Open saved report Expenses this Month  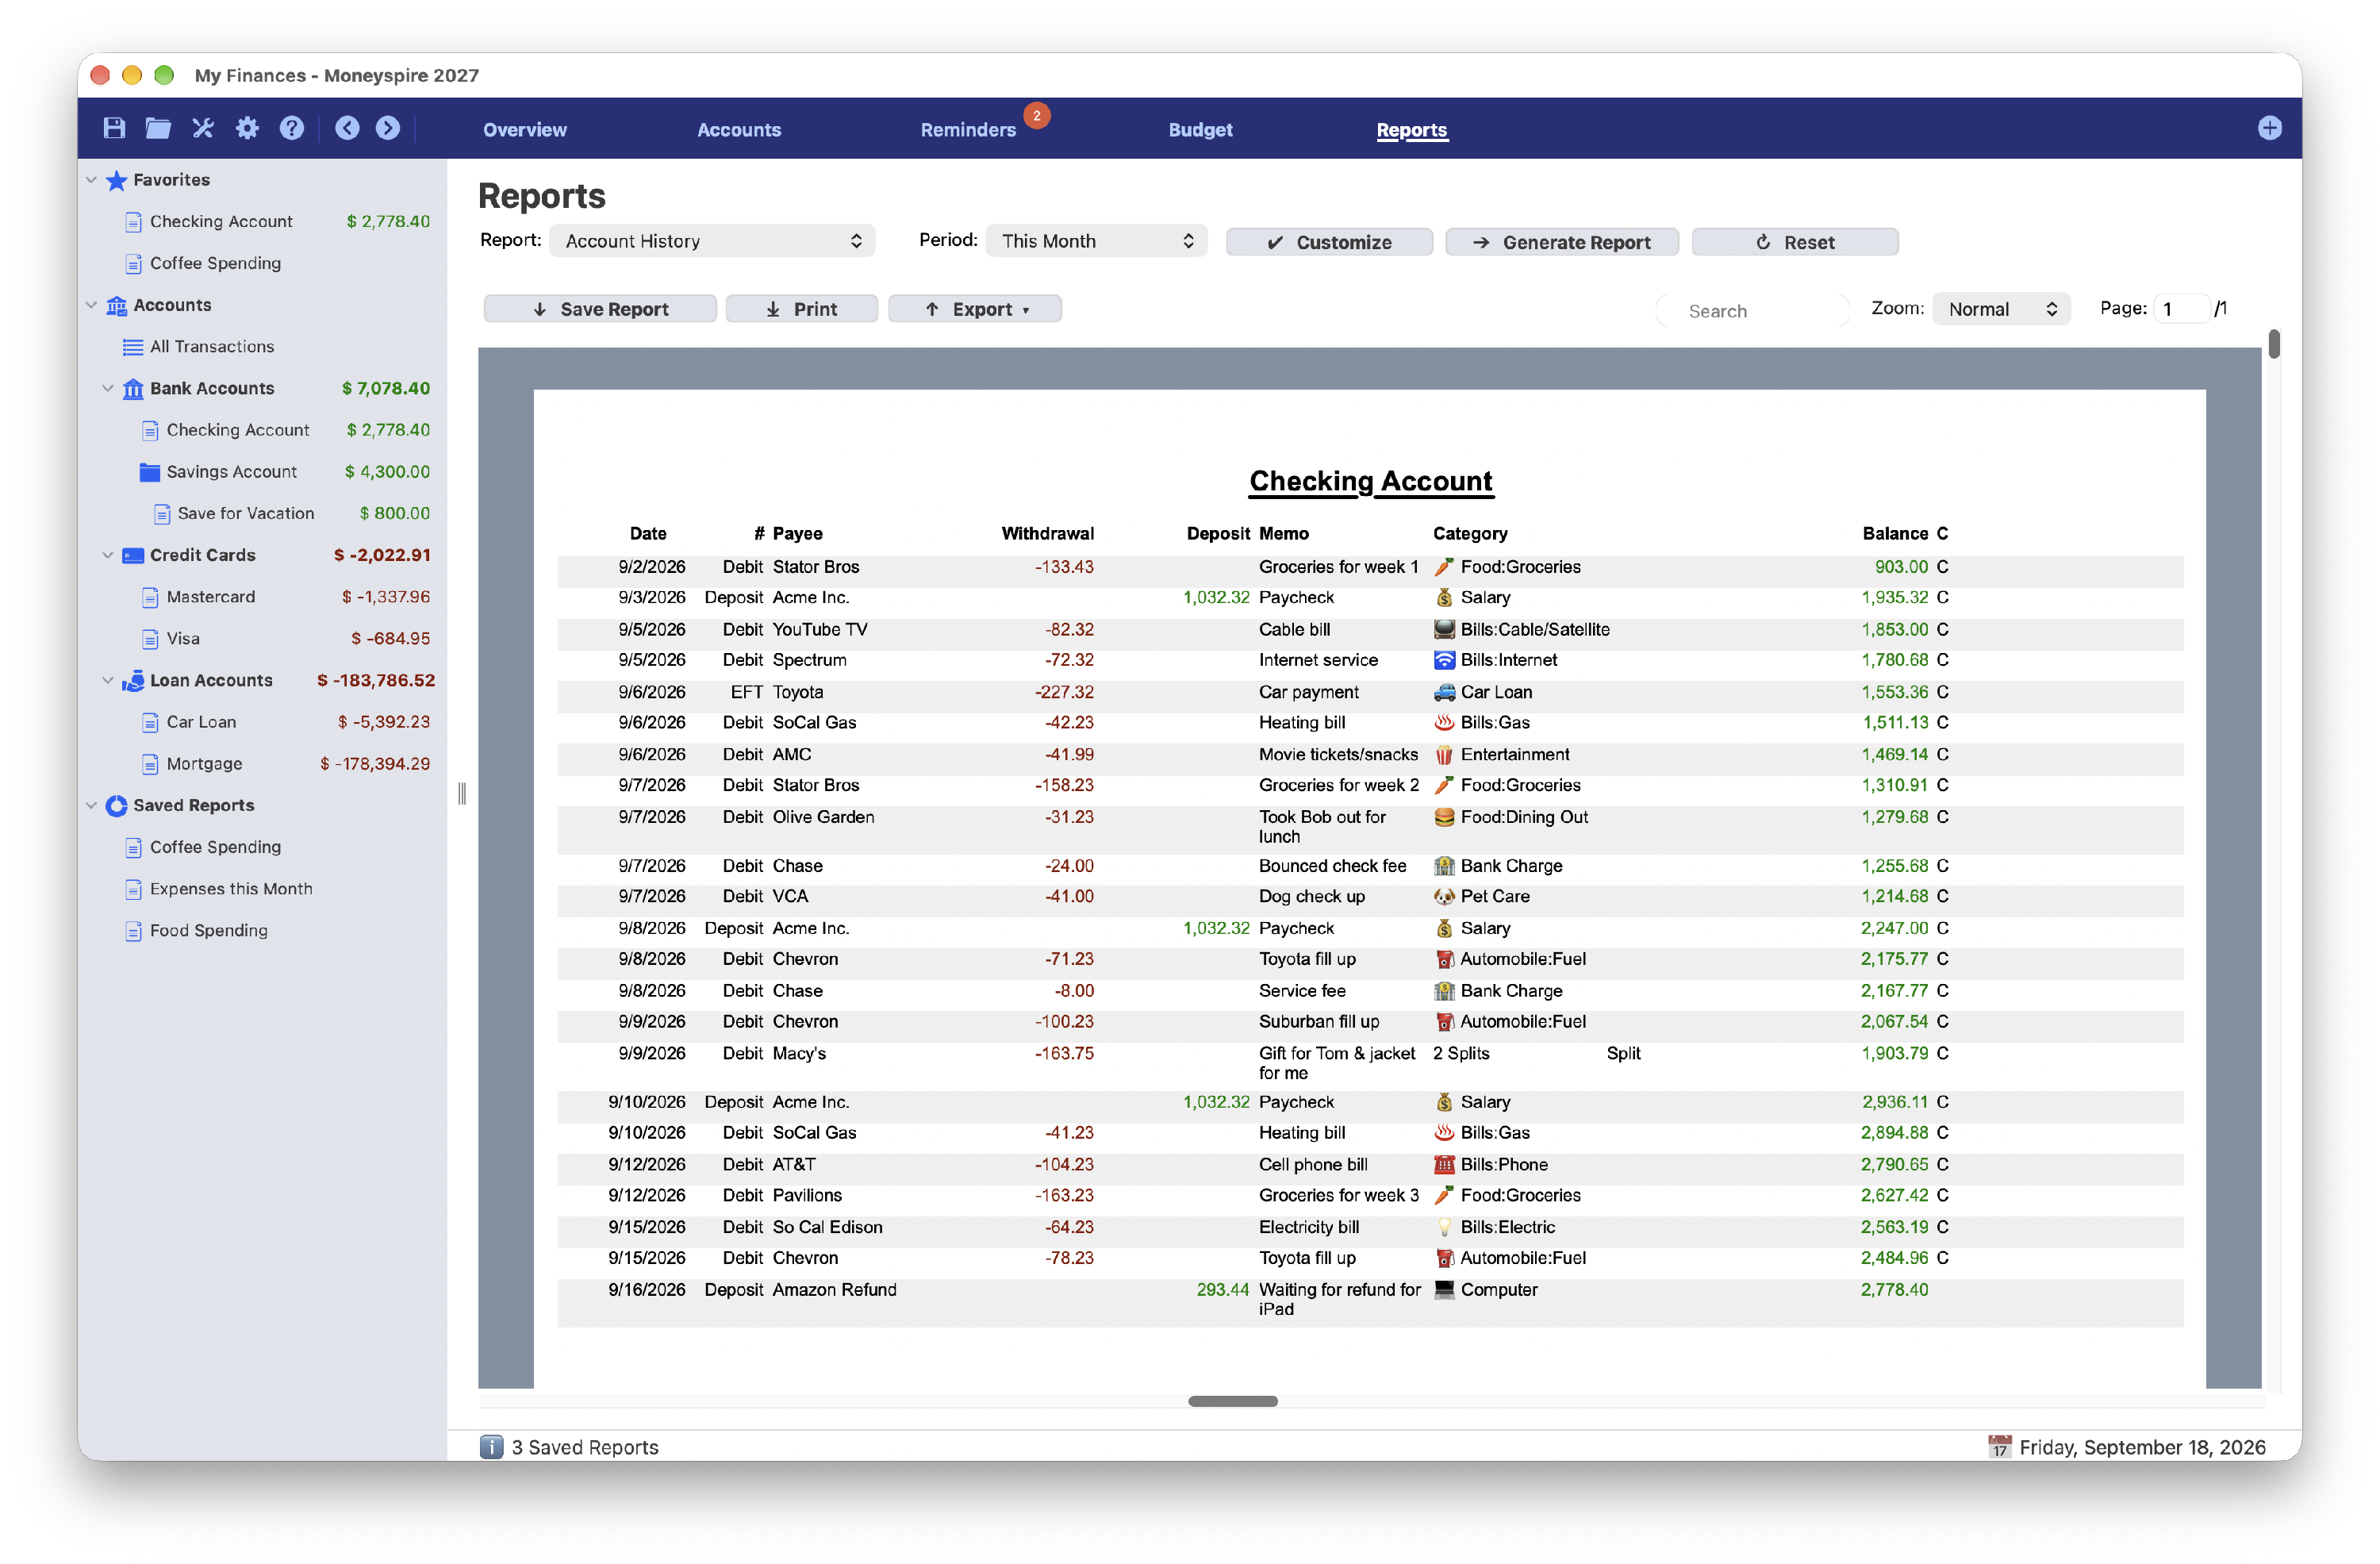[x=231, y=889]
